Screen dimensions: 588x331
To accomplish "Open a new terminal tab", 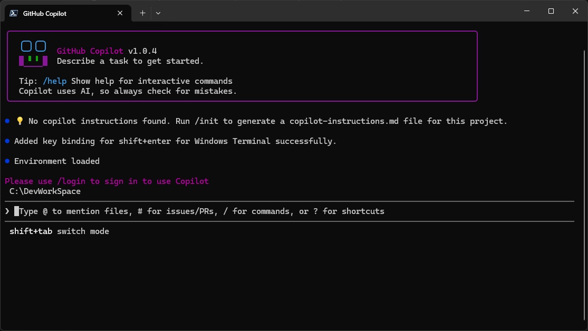I will (x=142, y=13).
